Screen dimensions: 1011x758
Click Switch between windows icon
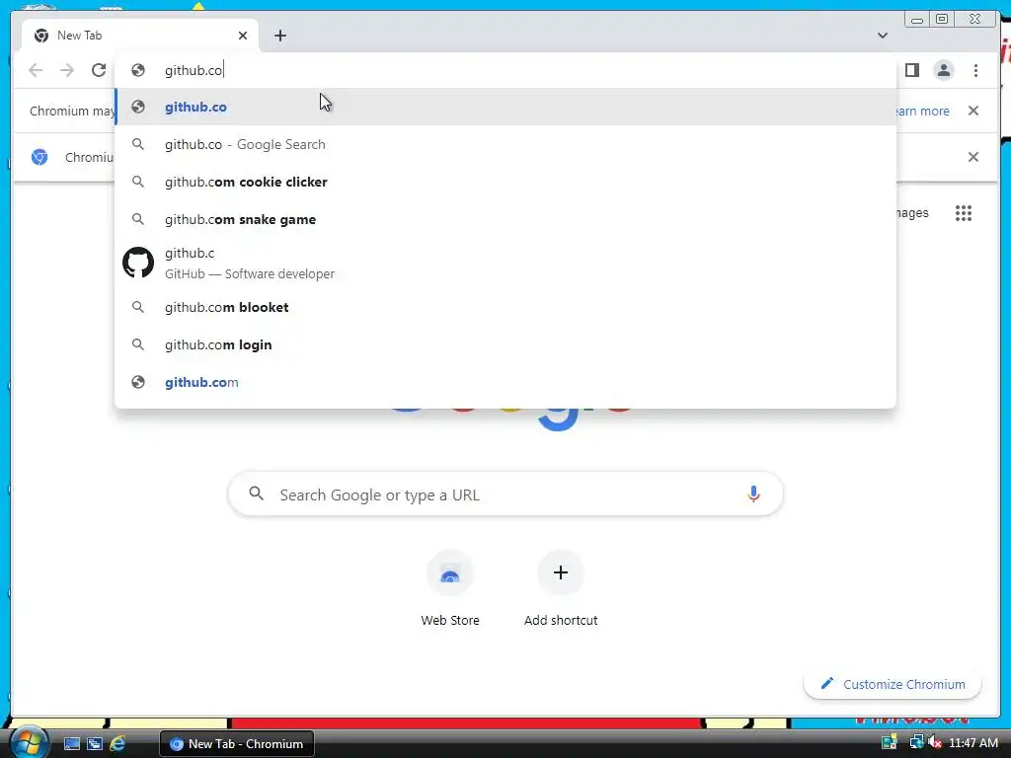(95, 744)
